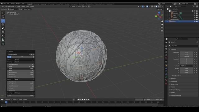
Task: Open the Object Mode dropdown
Action: tap(11, 7)
